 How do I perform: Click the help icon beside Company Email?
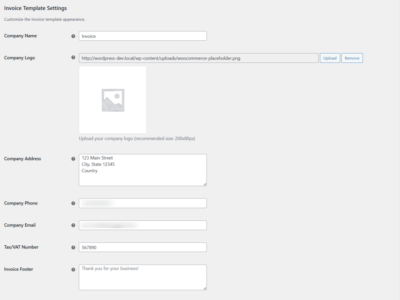[73, 225]
